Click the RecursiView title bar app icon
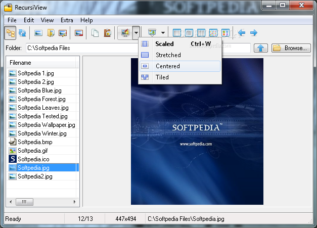Viewport: 317px width, 228px height. pyautogui.click(x=8, y=8)
